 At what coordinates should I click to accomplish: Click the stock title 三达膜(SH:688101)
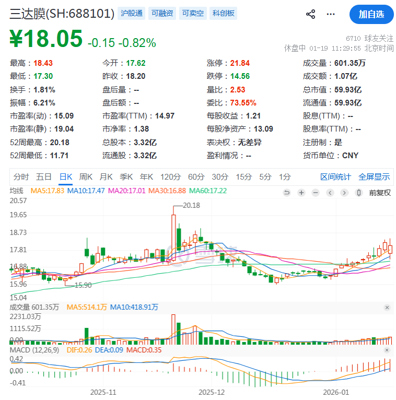click(62, 14)
